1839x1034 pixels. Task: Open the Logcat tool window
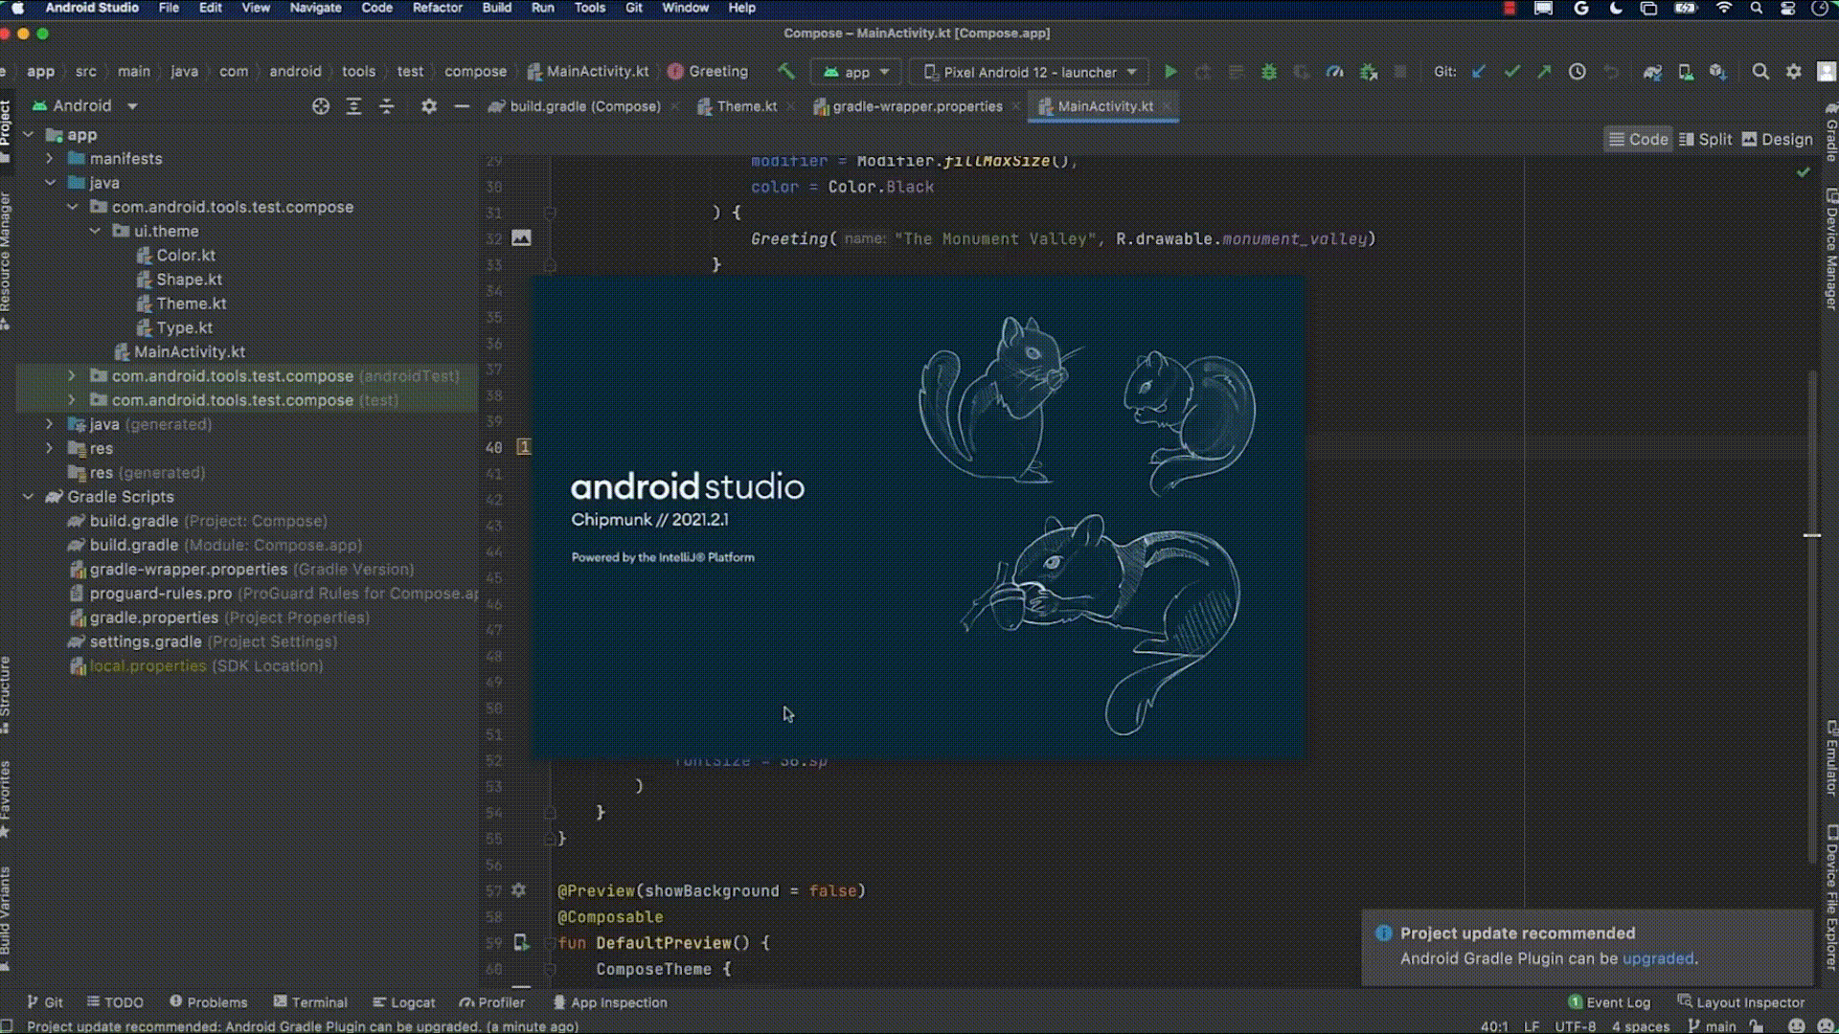tap(403, 1002)
